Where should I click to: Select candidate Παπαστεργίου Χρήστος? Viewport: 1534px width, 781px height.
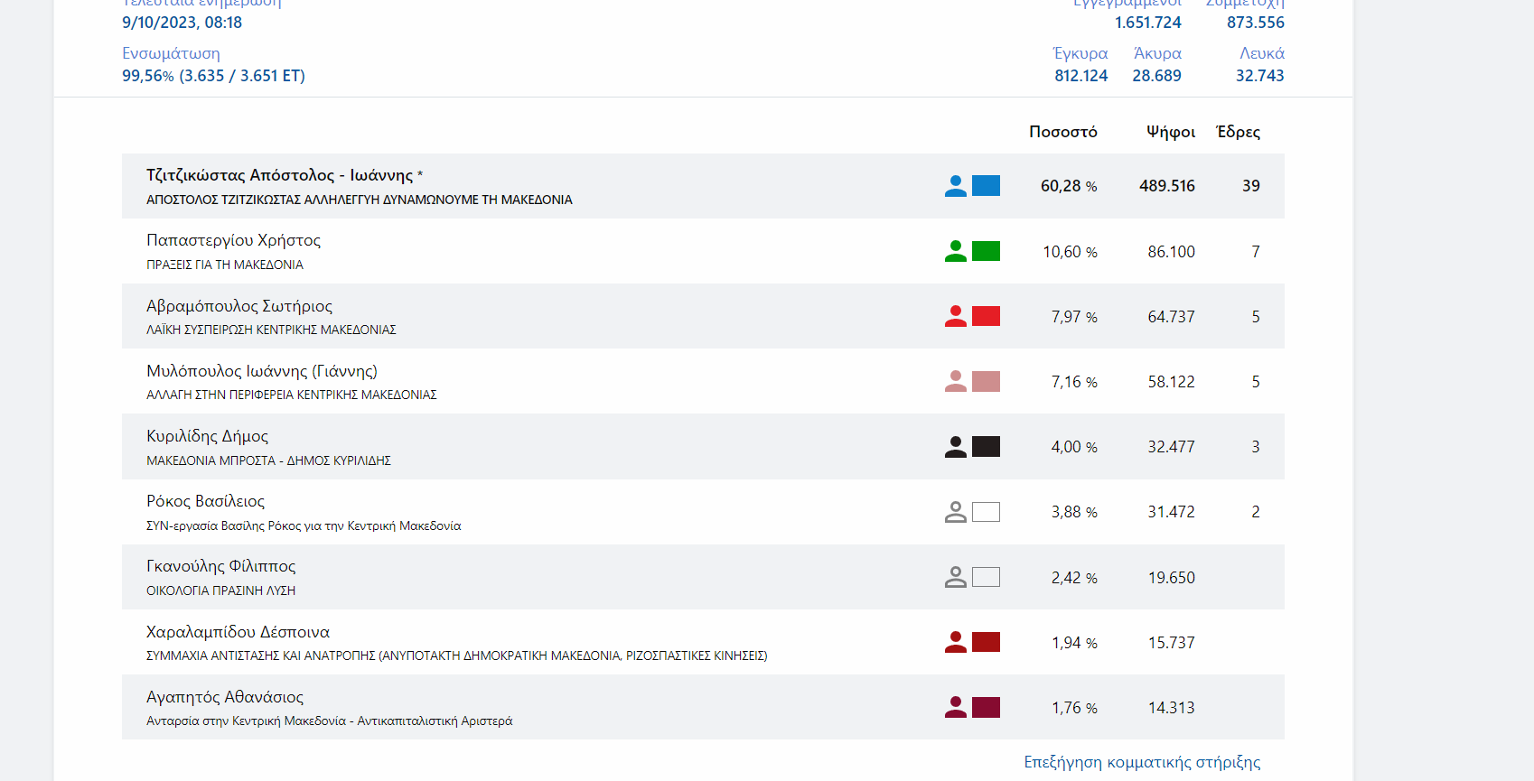pyautogui.click(x=233, y=240)
